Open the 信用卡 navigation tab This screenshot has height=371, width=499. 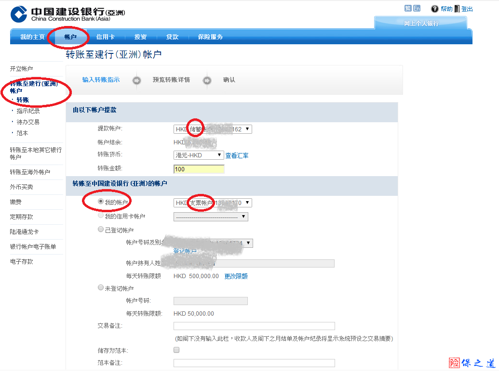coord(105,37)
